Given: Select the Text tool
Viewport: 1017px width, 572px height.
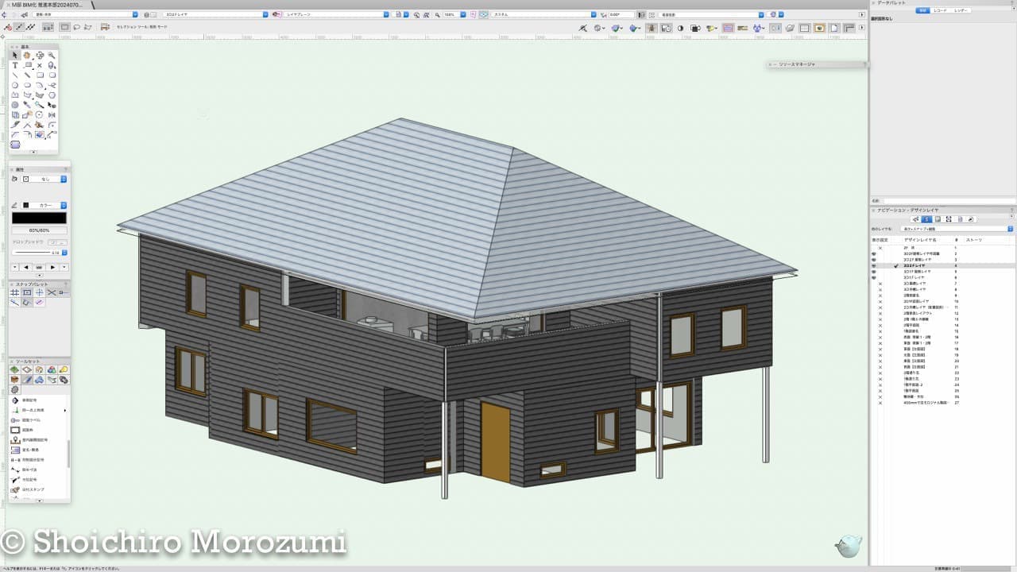Looking at the screenshot, I should tap(15, 66).
